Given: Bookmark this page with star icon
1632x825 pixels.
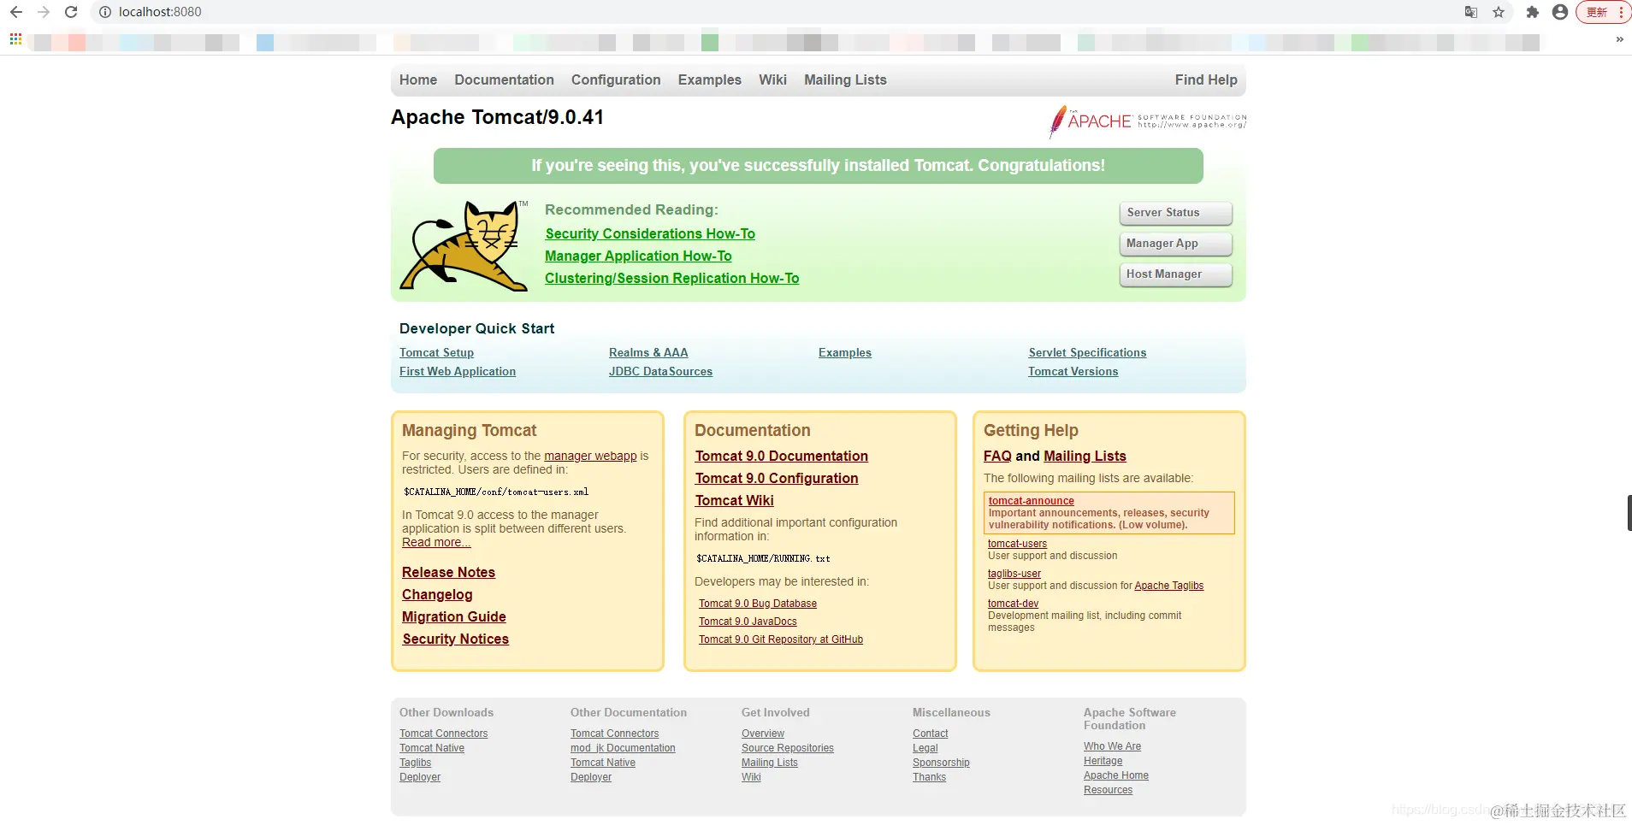Looking at the screenshot, I should pyautogui.click(x=1499, y=12).
